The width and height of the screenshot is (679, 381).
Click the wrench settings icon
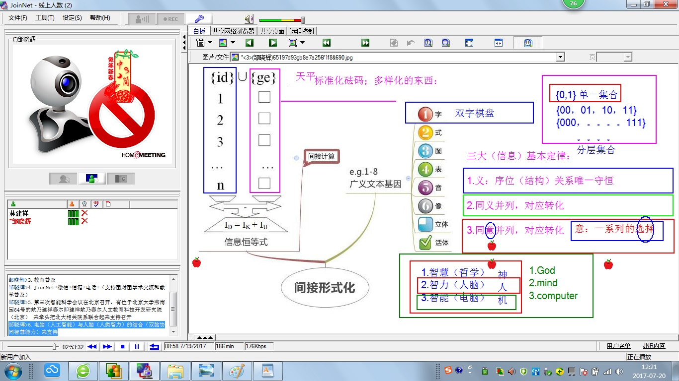click(x=199, y=19)
